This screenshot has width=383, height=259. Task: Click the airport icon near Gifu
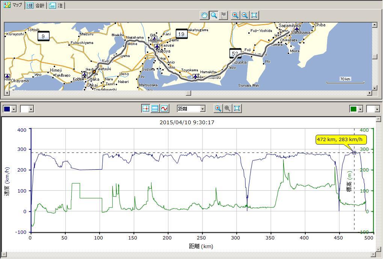pos(154,39)
